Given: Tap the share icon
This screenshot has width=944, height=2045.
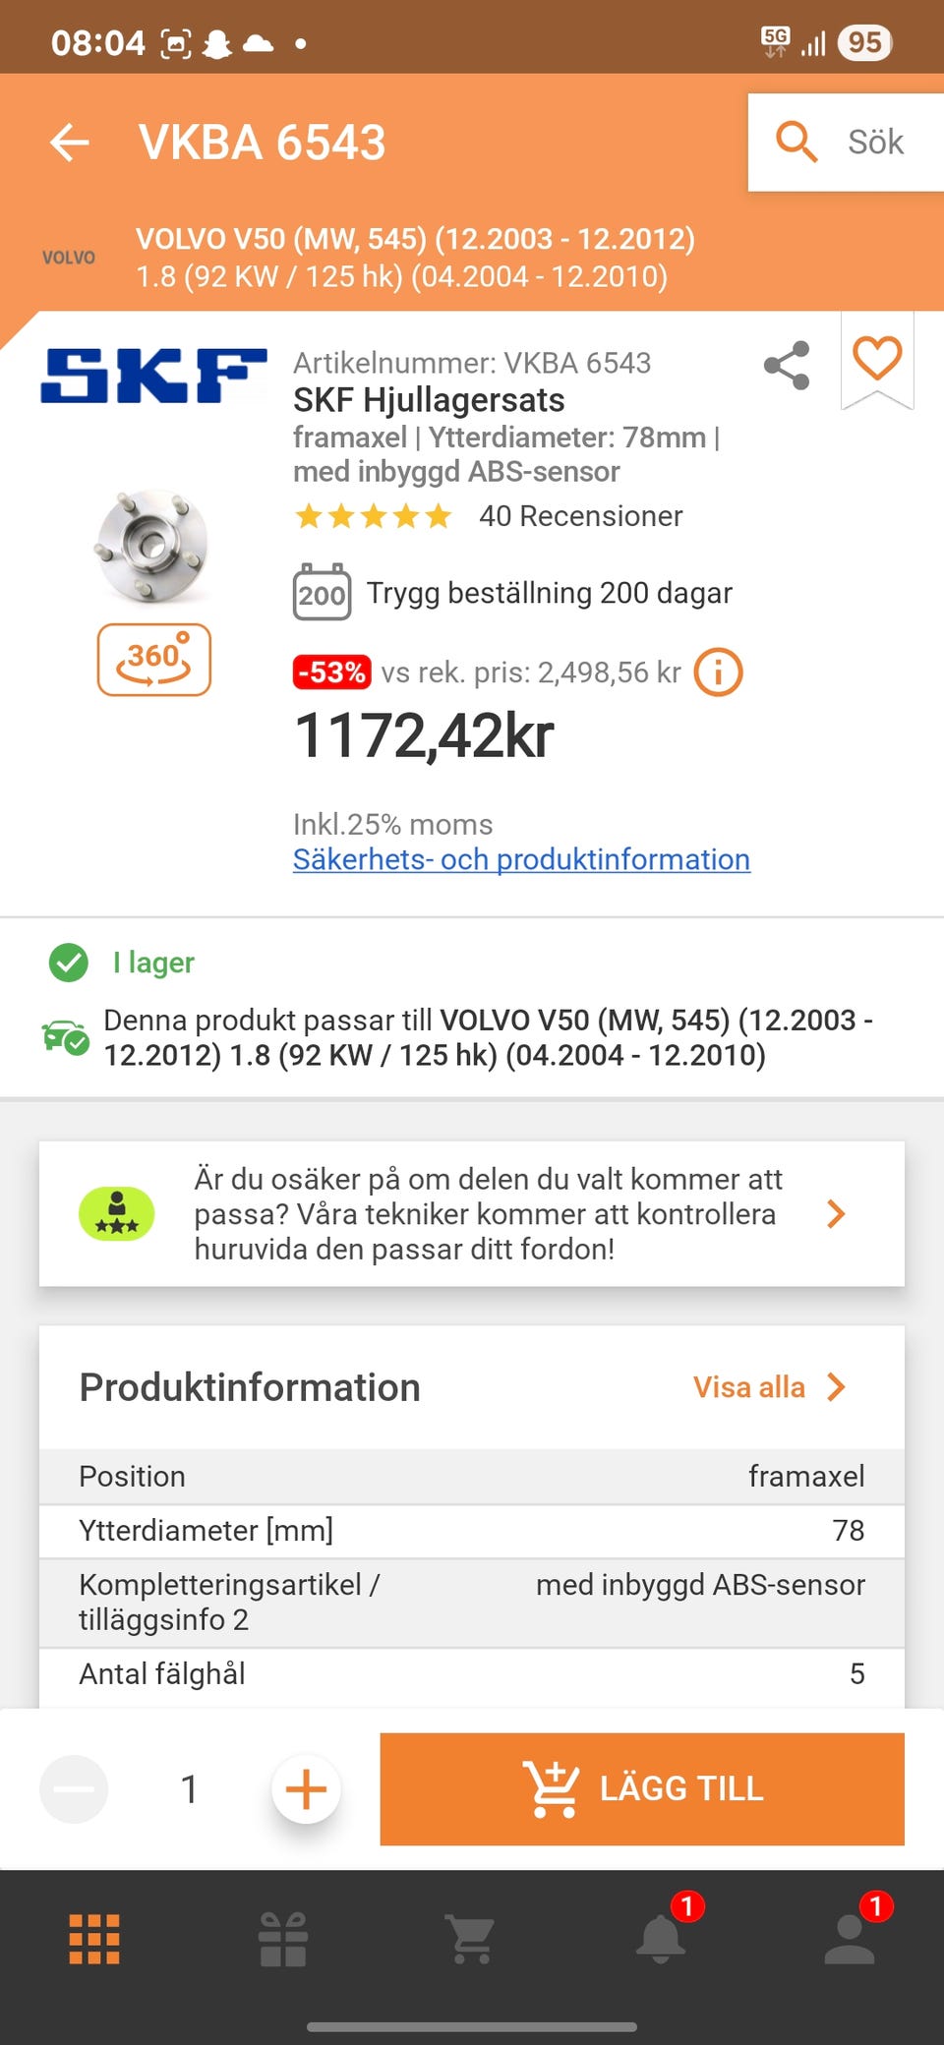Looking at the screenshot, I should (787, 366).
